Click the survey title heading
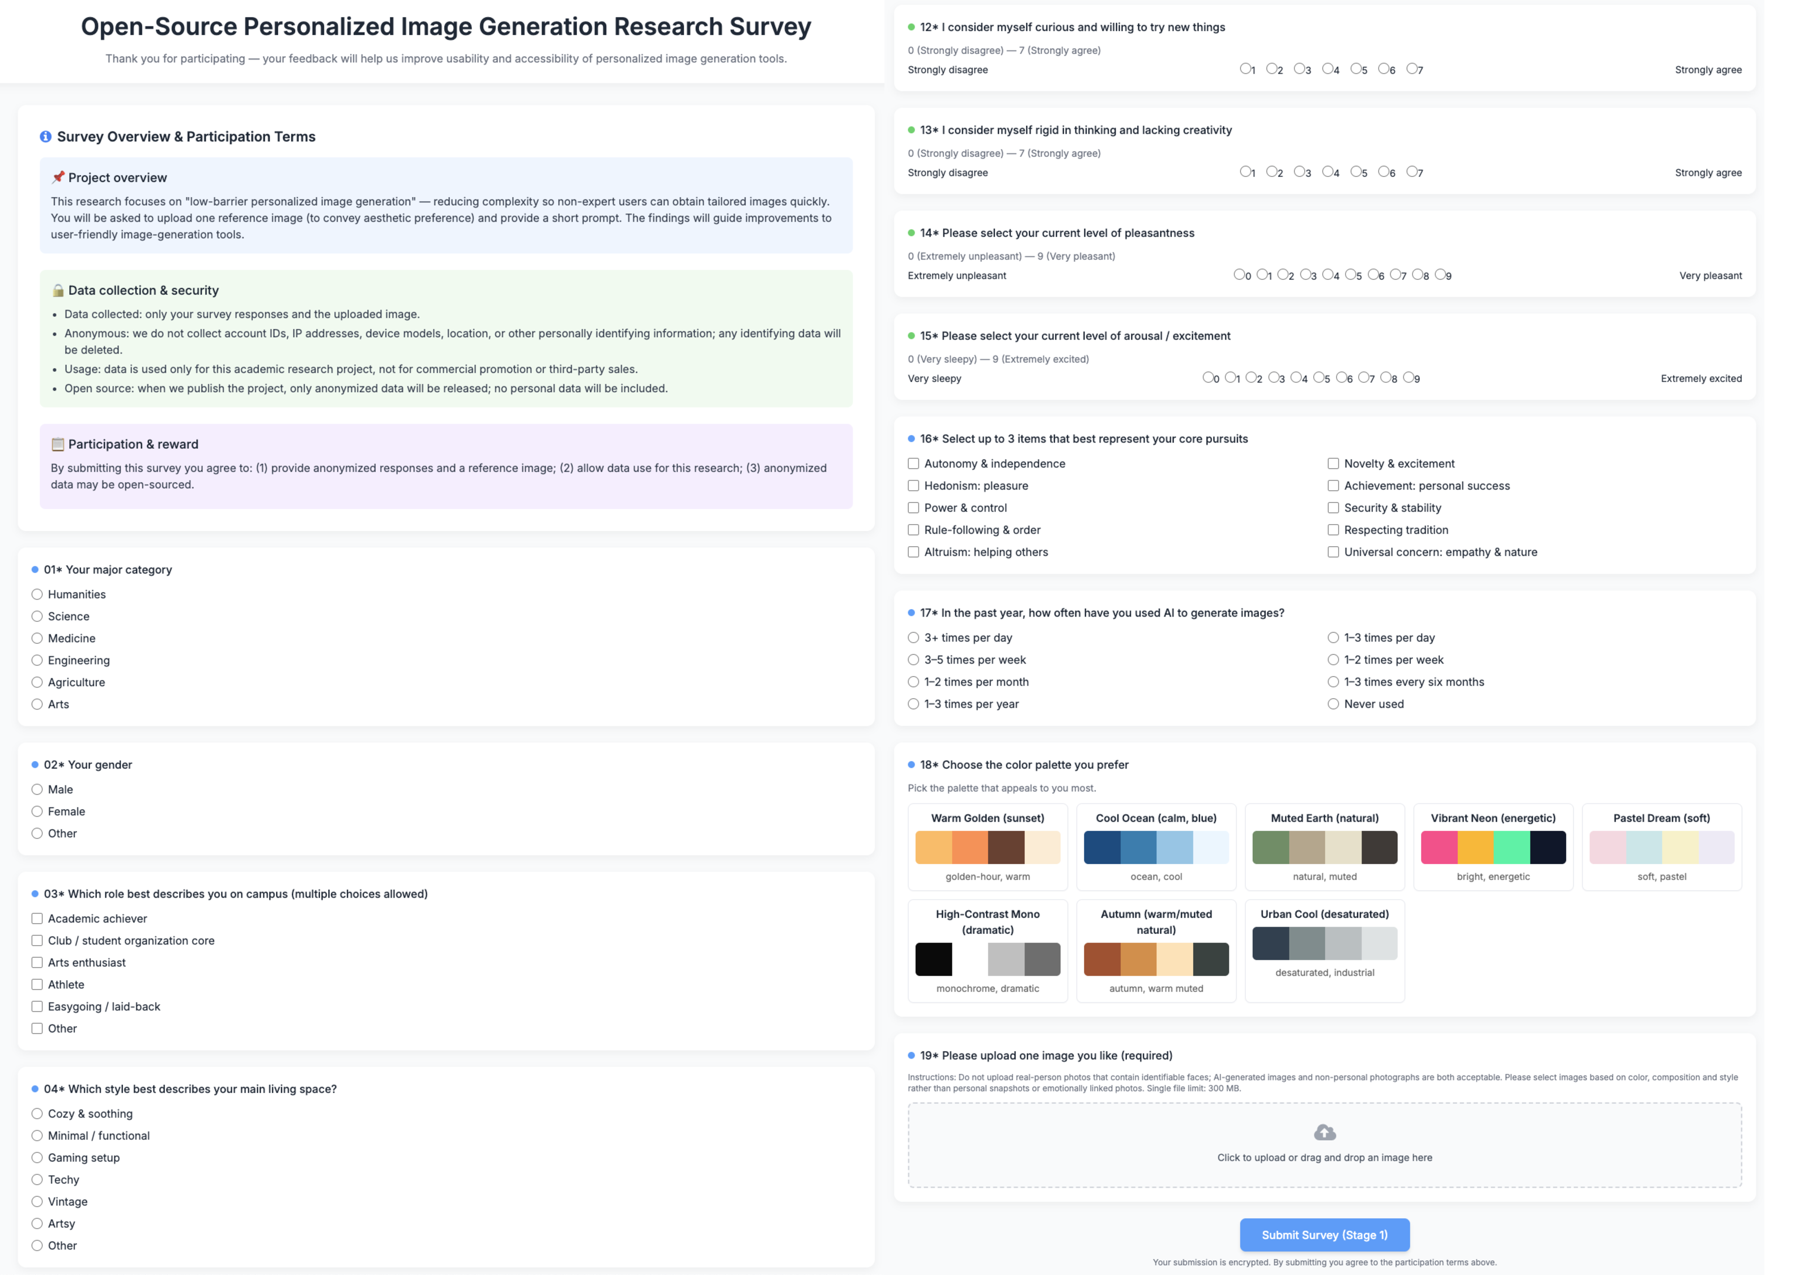Image resolution: width=1812 pixels, height=1275 pixels. (446, 26)
